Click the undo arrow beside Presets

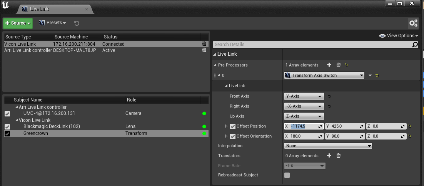pyautogui.click(x=77, y=23)
